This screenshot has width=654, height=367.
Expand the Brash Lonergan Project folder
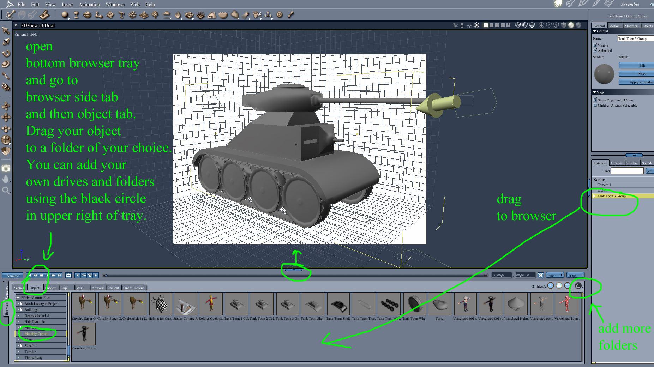22,303
